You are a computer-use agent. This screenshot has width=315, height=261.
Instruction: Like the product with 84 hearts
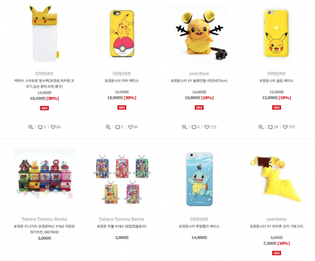point(130,127)
